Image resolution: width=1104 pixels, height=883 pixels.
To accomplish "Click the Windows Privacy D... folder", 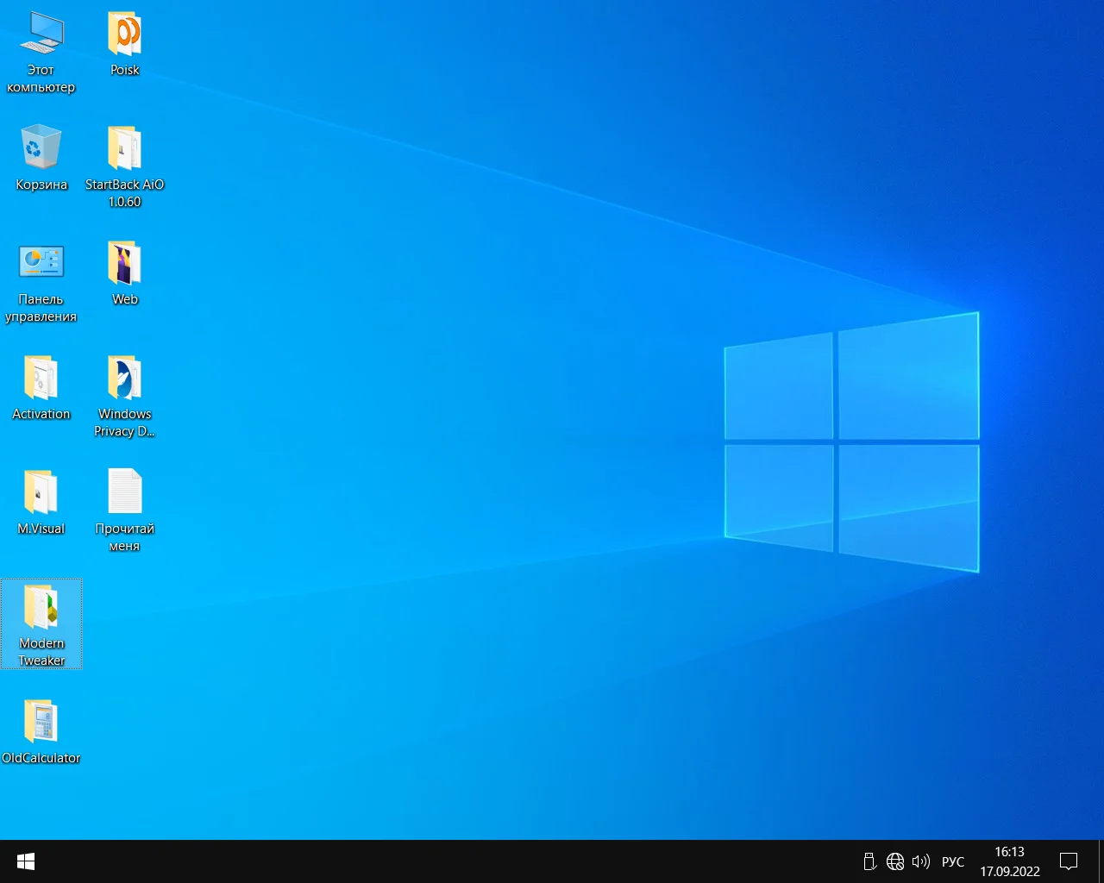I will 124,378.
